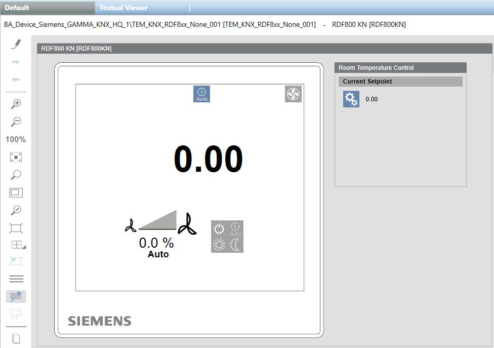Viewport: 494px width, 348px height.
Task: Toggle the highlighted comment bubble tool
Action: [16, 296]
